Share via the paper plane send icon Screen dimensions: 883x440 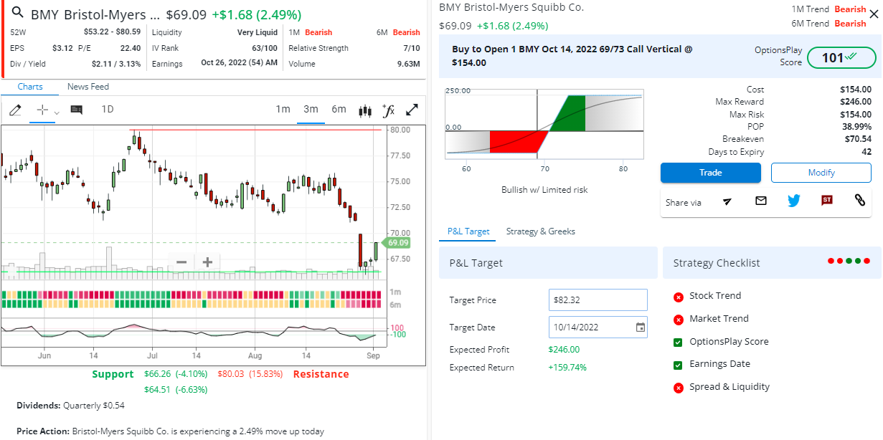(x=727, y=201)
